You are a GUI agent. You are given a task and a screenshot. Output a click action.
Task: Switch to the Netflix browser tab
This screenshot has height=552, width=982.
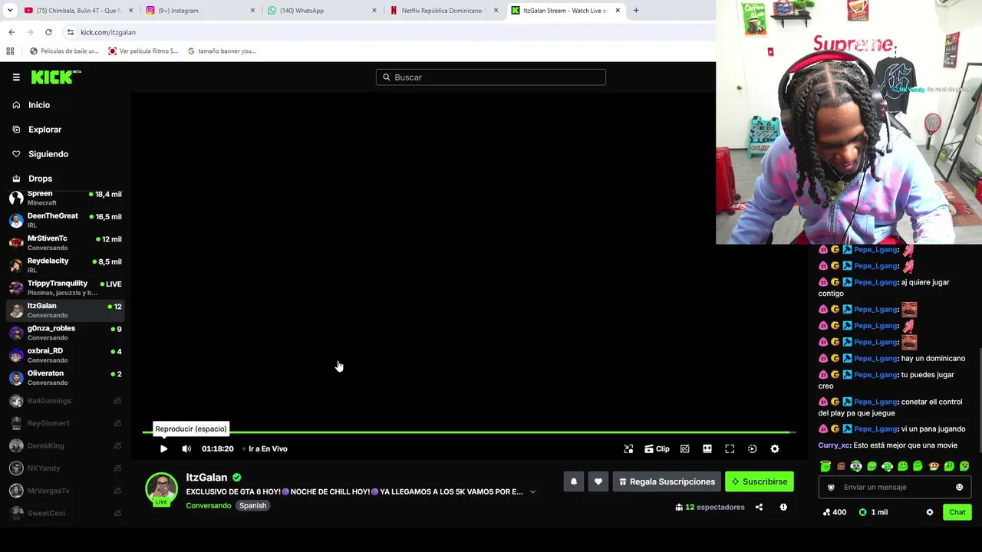click(444, 11)
